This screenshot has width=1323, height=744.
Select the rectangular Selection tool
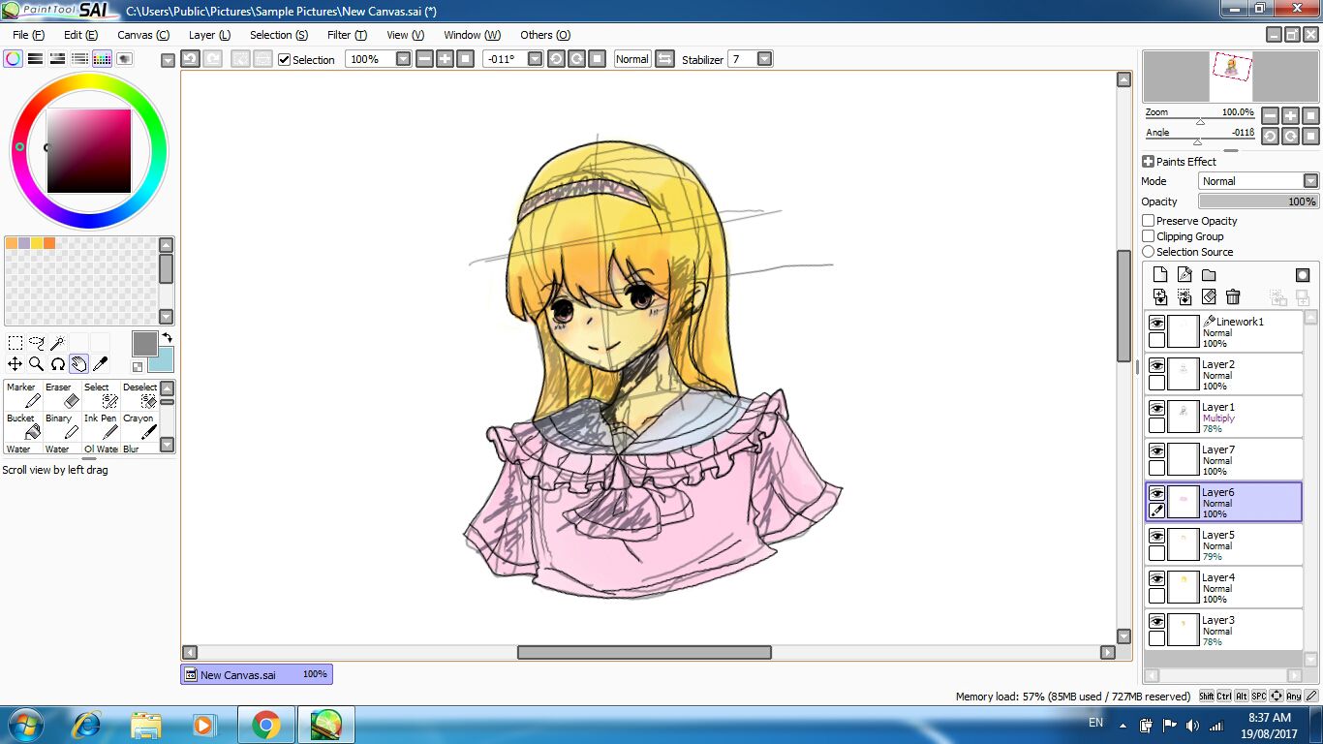15,343
